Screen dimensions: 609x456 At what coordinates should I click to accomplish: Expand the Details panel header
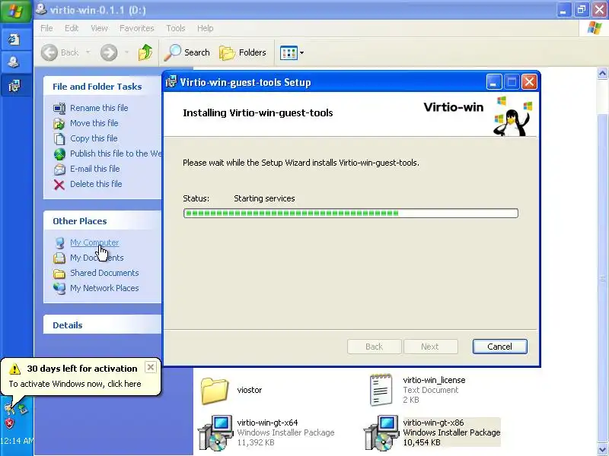pyautogui.click(x=103, y=325)
